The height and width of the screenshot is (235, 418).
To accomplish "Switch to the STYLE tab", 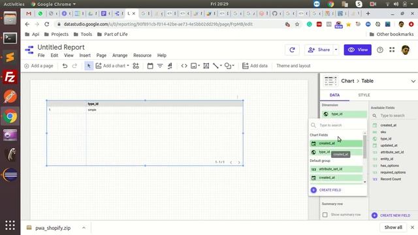I will [x=364, y=95].
